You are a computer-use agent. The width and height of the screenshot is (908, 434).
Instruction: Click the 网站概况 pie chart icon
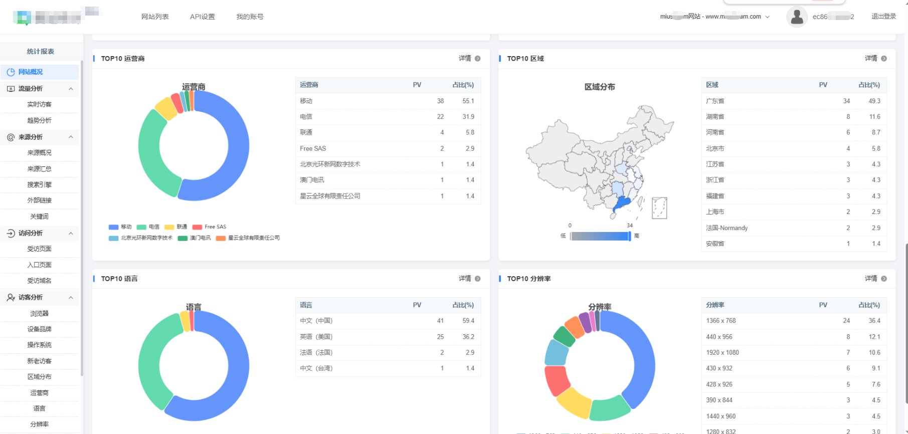tap(11, 72)
